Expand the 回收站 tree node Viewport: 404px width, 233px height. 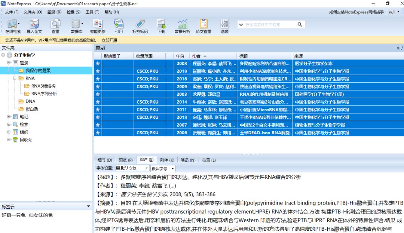point(9,140)
